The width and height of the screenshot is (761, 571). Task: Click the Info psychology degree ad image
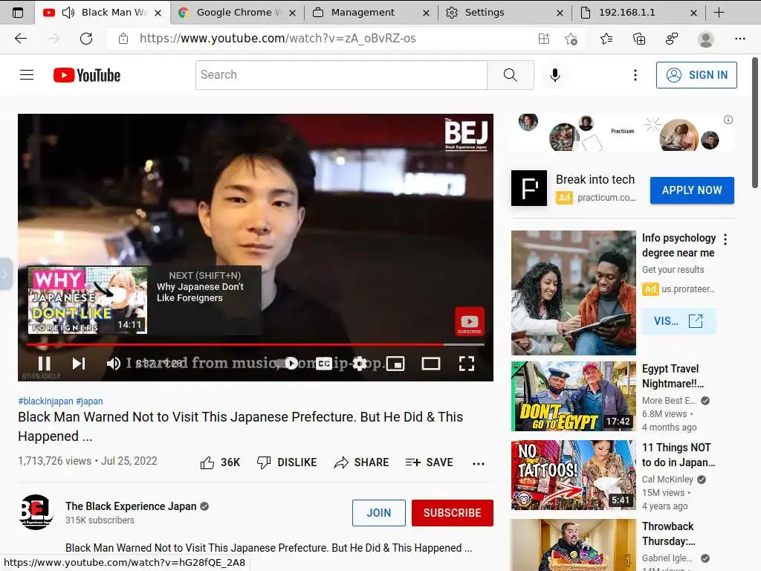click(x=573, y=293)
